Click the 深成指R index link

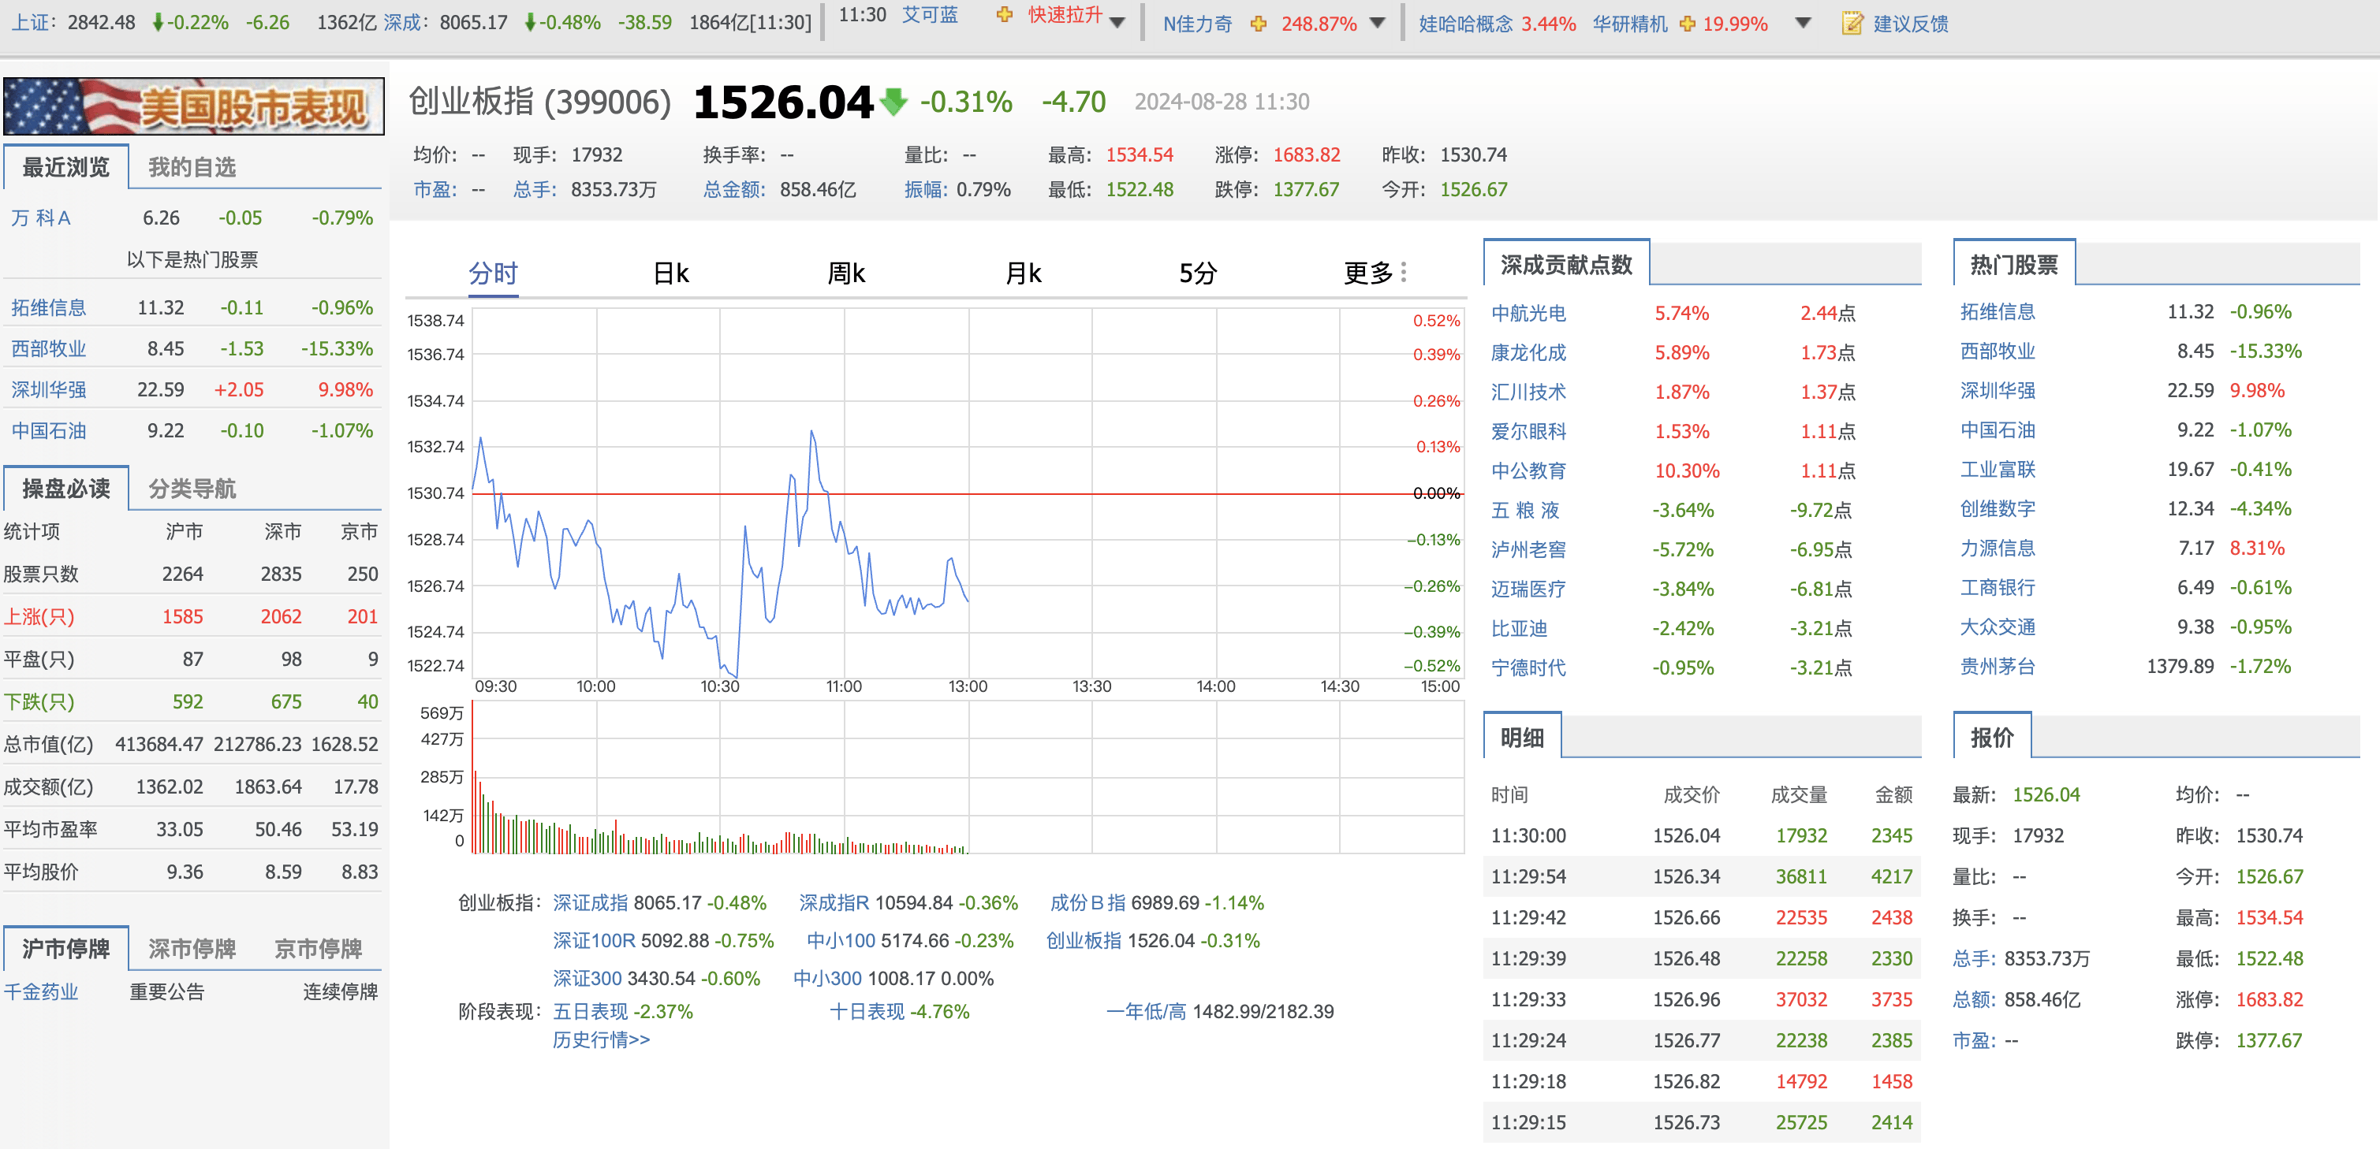tap(834, 902)
